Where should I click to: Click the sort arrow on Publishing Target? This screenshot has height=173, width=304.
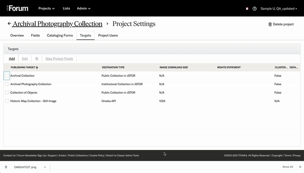tap(37, 67)
